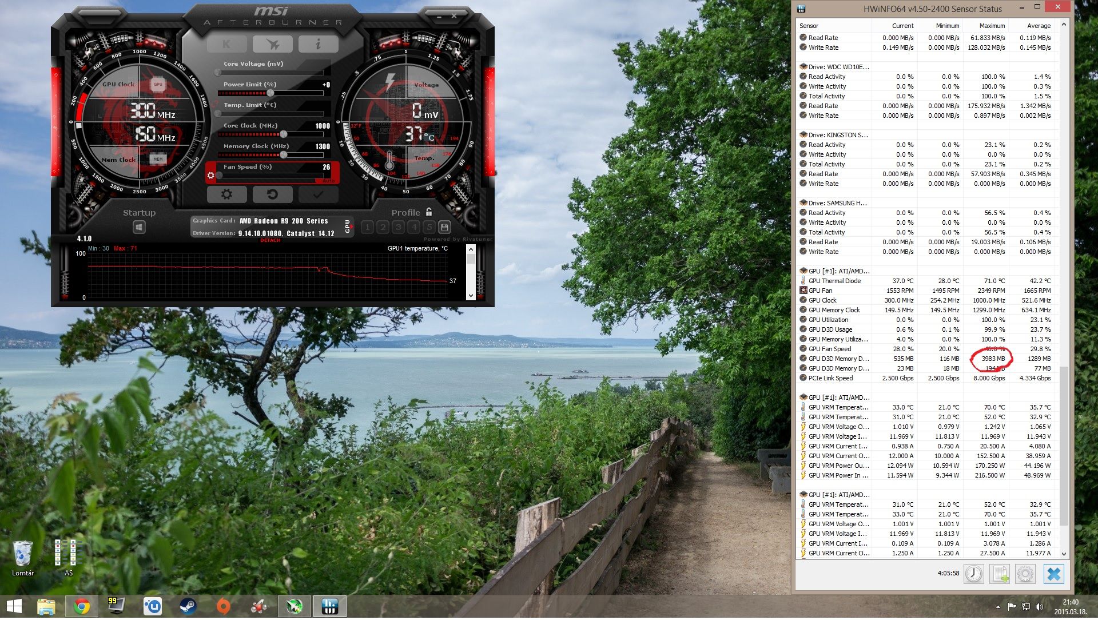The width and height of the screenshot is (1098, 620).
Task: Open File Explorer from the taskbar
Action: pos(46,606)
